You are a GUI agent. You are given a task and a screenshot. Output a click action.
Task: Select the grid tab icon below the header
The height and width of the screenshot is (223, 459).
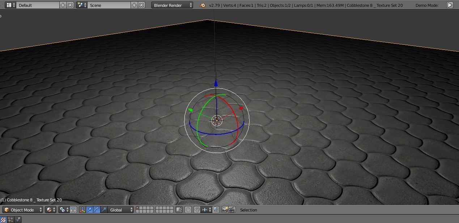coord(10,219)
